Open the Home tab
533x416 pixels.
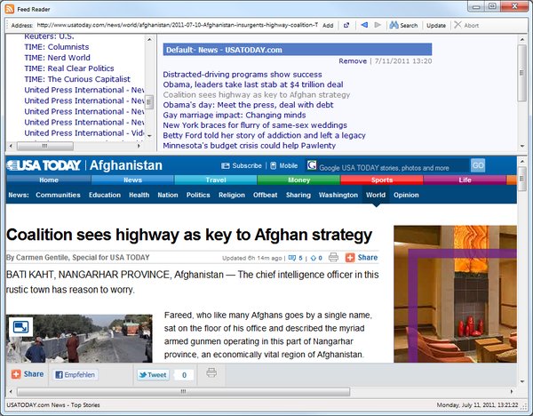49,180
